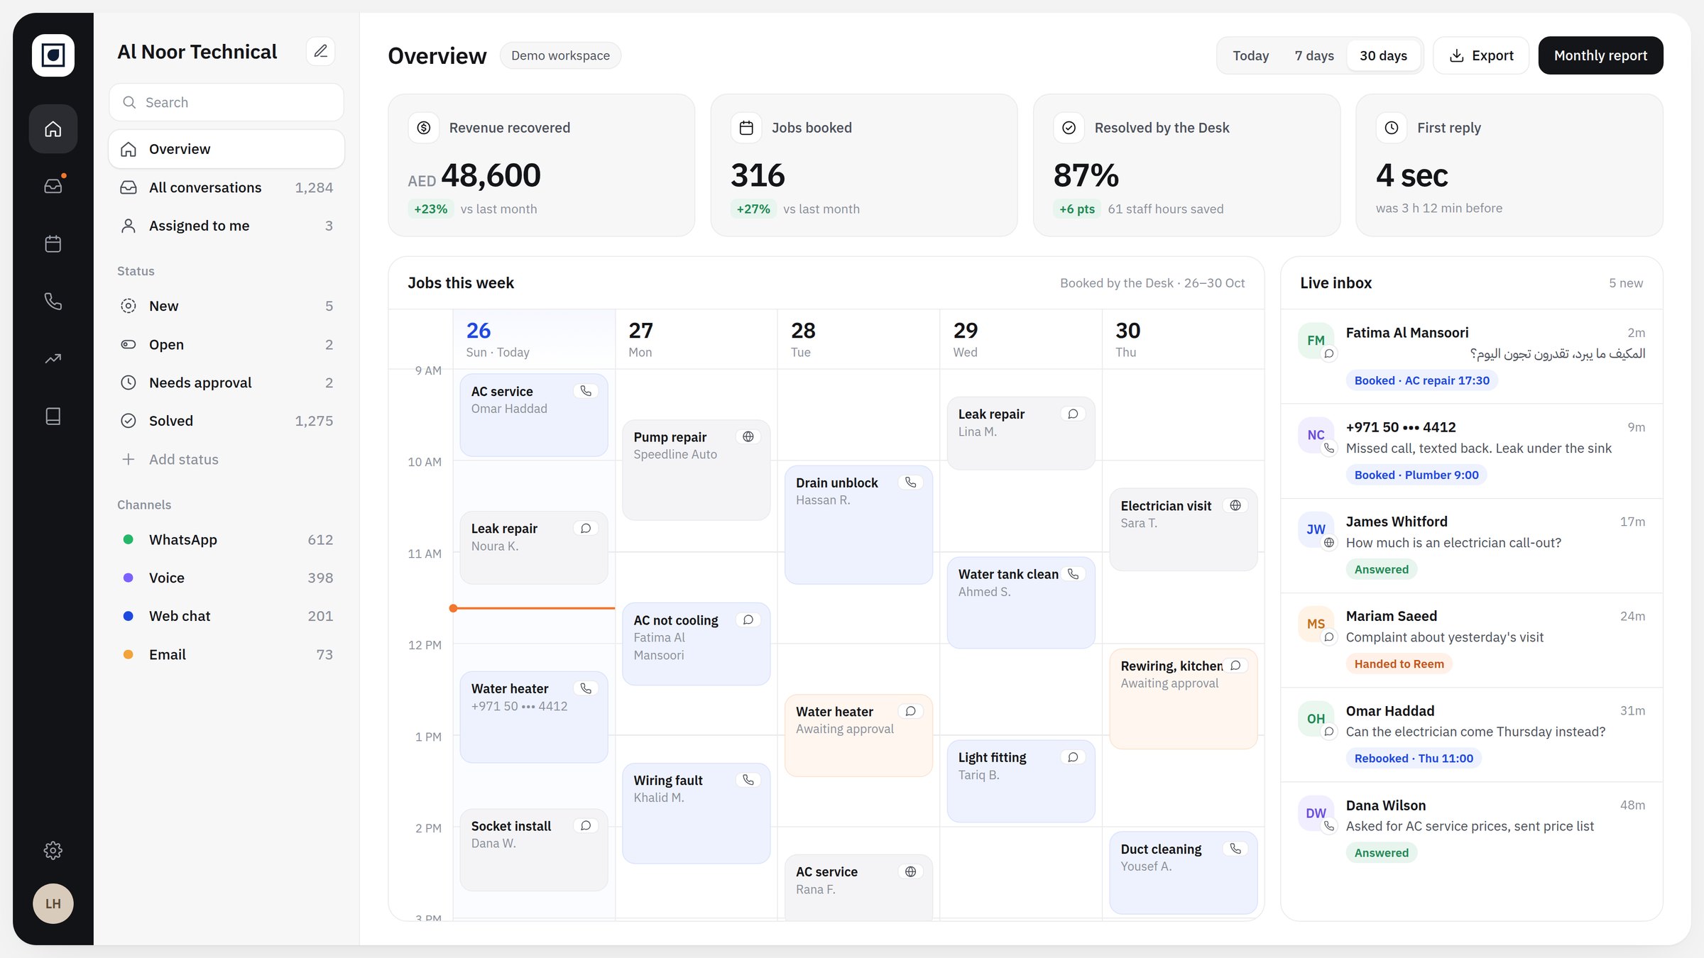Click Add status
1704x958 pixels.
tap(226, 459)
